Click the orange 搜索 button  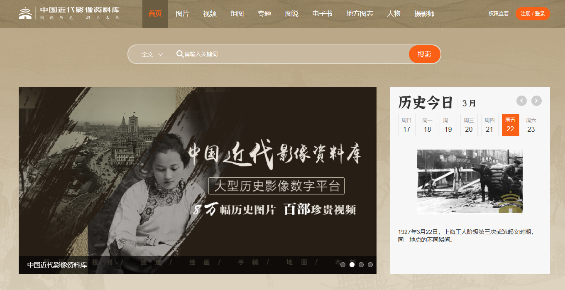[x=424, y=54]
